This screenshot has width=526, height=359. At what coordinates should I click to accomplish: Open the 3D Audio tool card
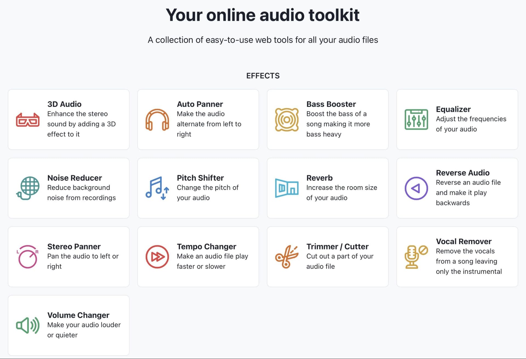point(68,120)
